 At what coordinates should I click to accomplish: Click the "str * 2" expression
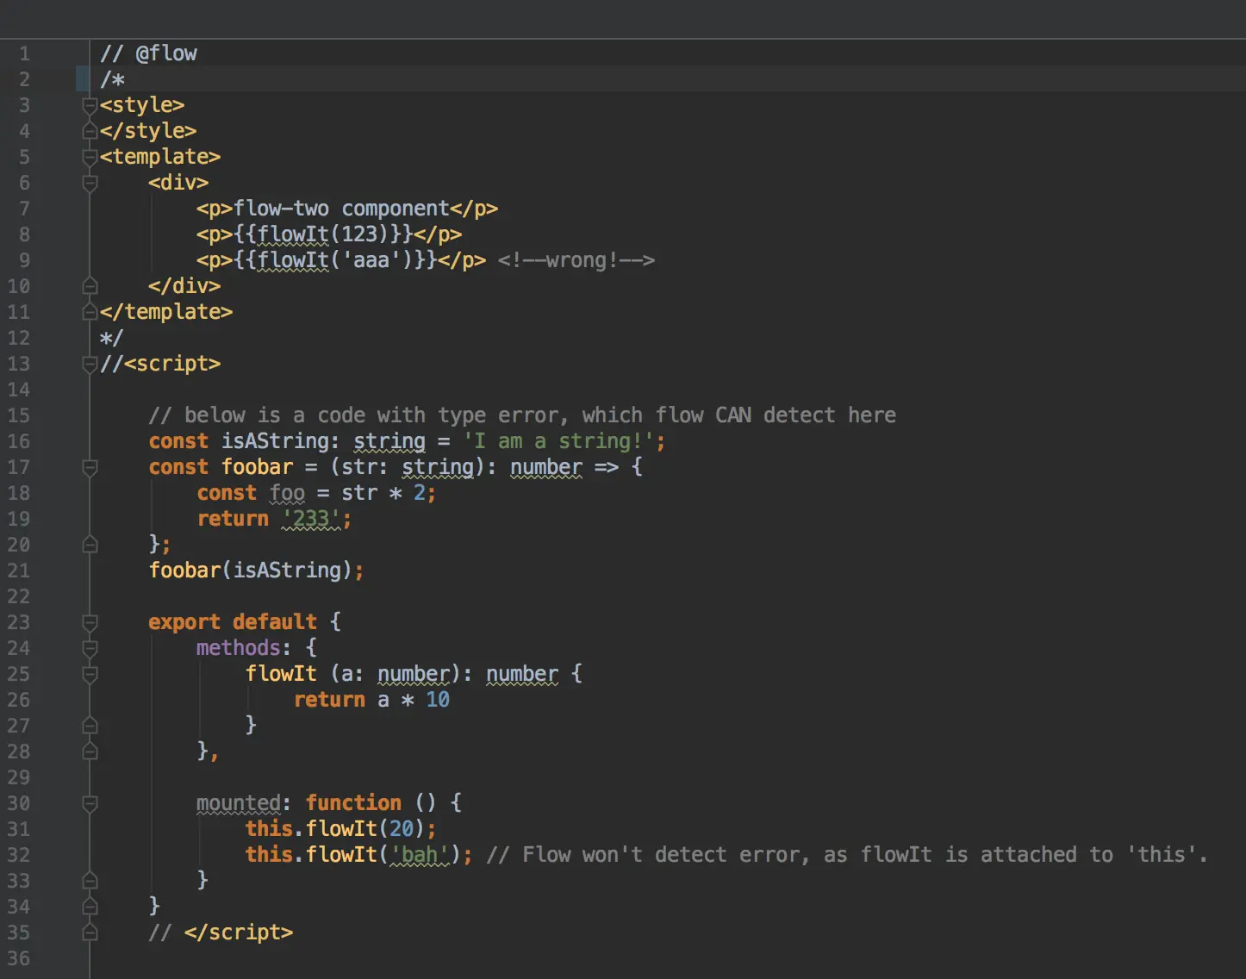(x=383, y=493)
